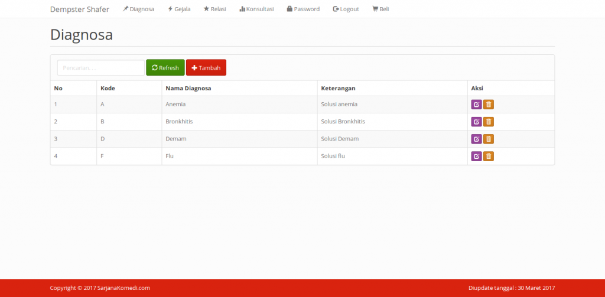605x297 pixels.
Task: Go to the Gejala page
Action: 179,9
